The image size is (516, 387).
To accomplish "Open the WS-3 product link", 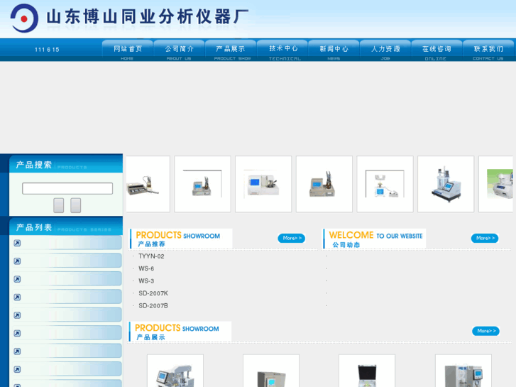I will tap(146, 281).
